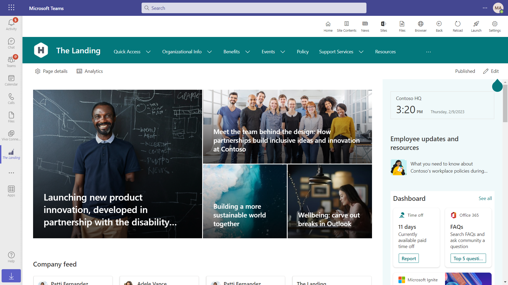This screenshot has width=508, height=285.
Task: Show more navigation items ellipsis
Action: tap(429, 52)
